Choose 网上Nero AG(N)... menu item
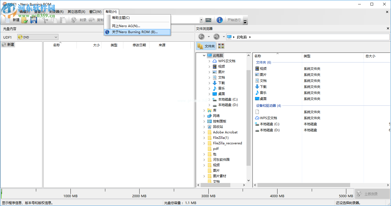 pyautogui.click(x=126, y=26)
